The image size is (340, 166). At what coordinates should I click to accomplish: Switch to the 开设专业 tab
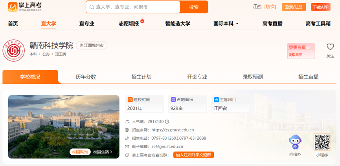tap(197, 77)
